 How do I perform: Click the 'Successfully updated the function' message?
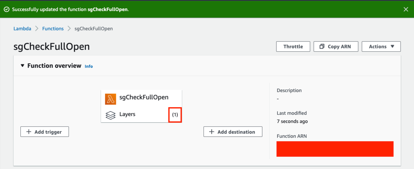(70, 9)
